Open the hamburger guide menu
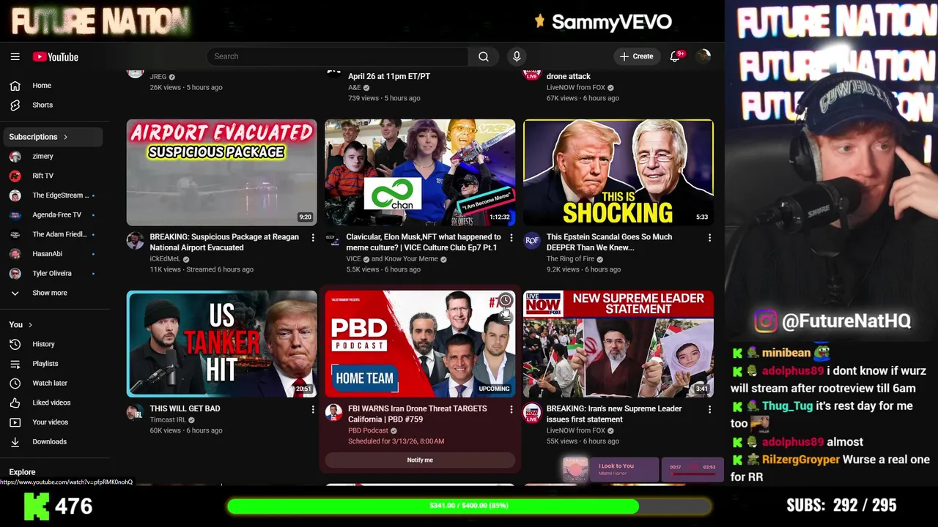The height and width of the screenshot is (527, 938). click(15, 56)
